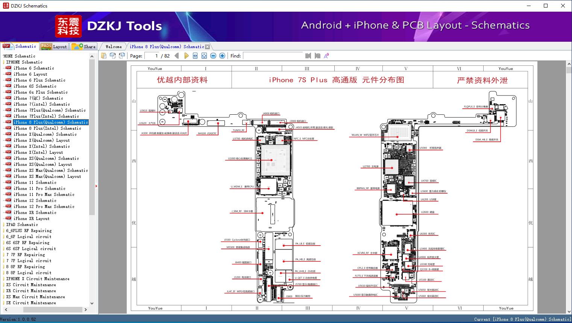Select the iPhone 8 Plus(Qualcomm) Schematic document tab
The width and height of the screenshot is (572, 323).
[x=167, y=47]
